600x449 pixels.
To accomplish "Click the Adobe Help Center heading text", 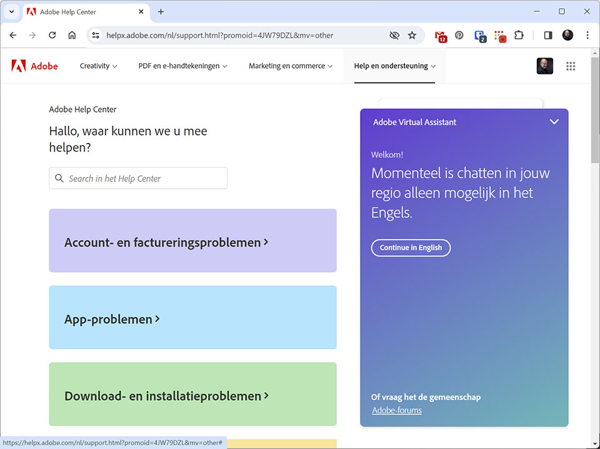I will (x=82, y=109).
